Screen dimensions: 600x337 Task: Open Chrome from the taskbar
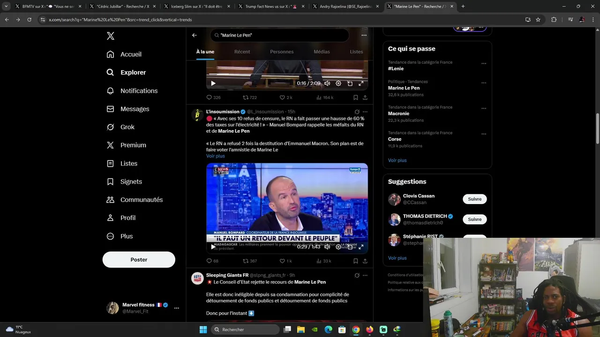(356, 330)
